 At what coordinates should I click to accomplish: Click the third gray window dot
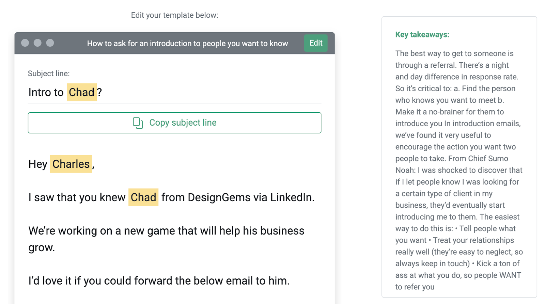tap(50, 43)
